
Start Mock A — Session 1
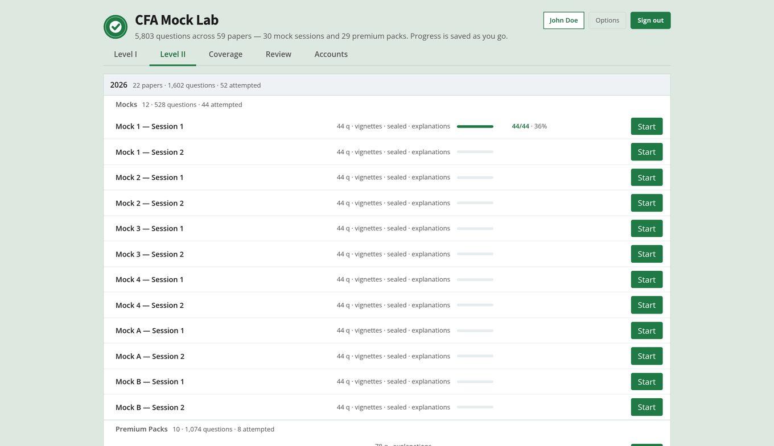click(x=647, y=331)
